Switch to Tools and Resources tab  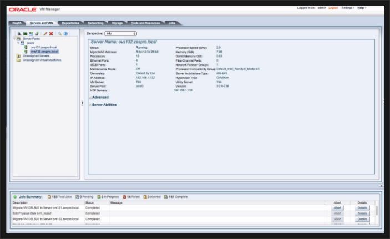click(145, 23)
